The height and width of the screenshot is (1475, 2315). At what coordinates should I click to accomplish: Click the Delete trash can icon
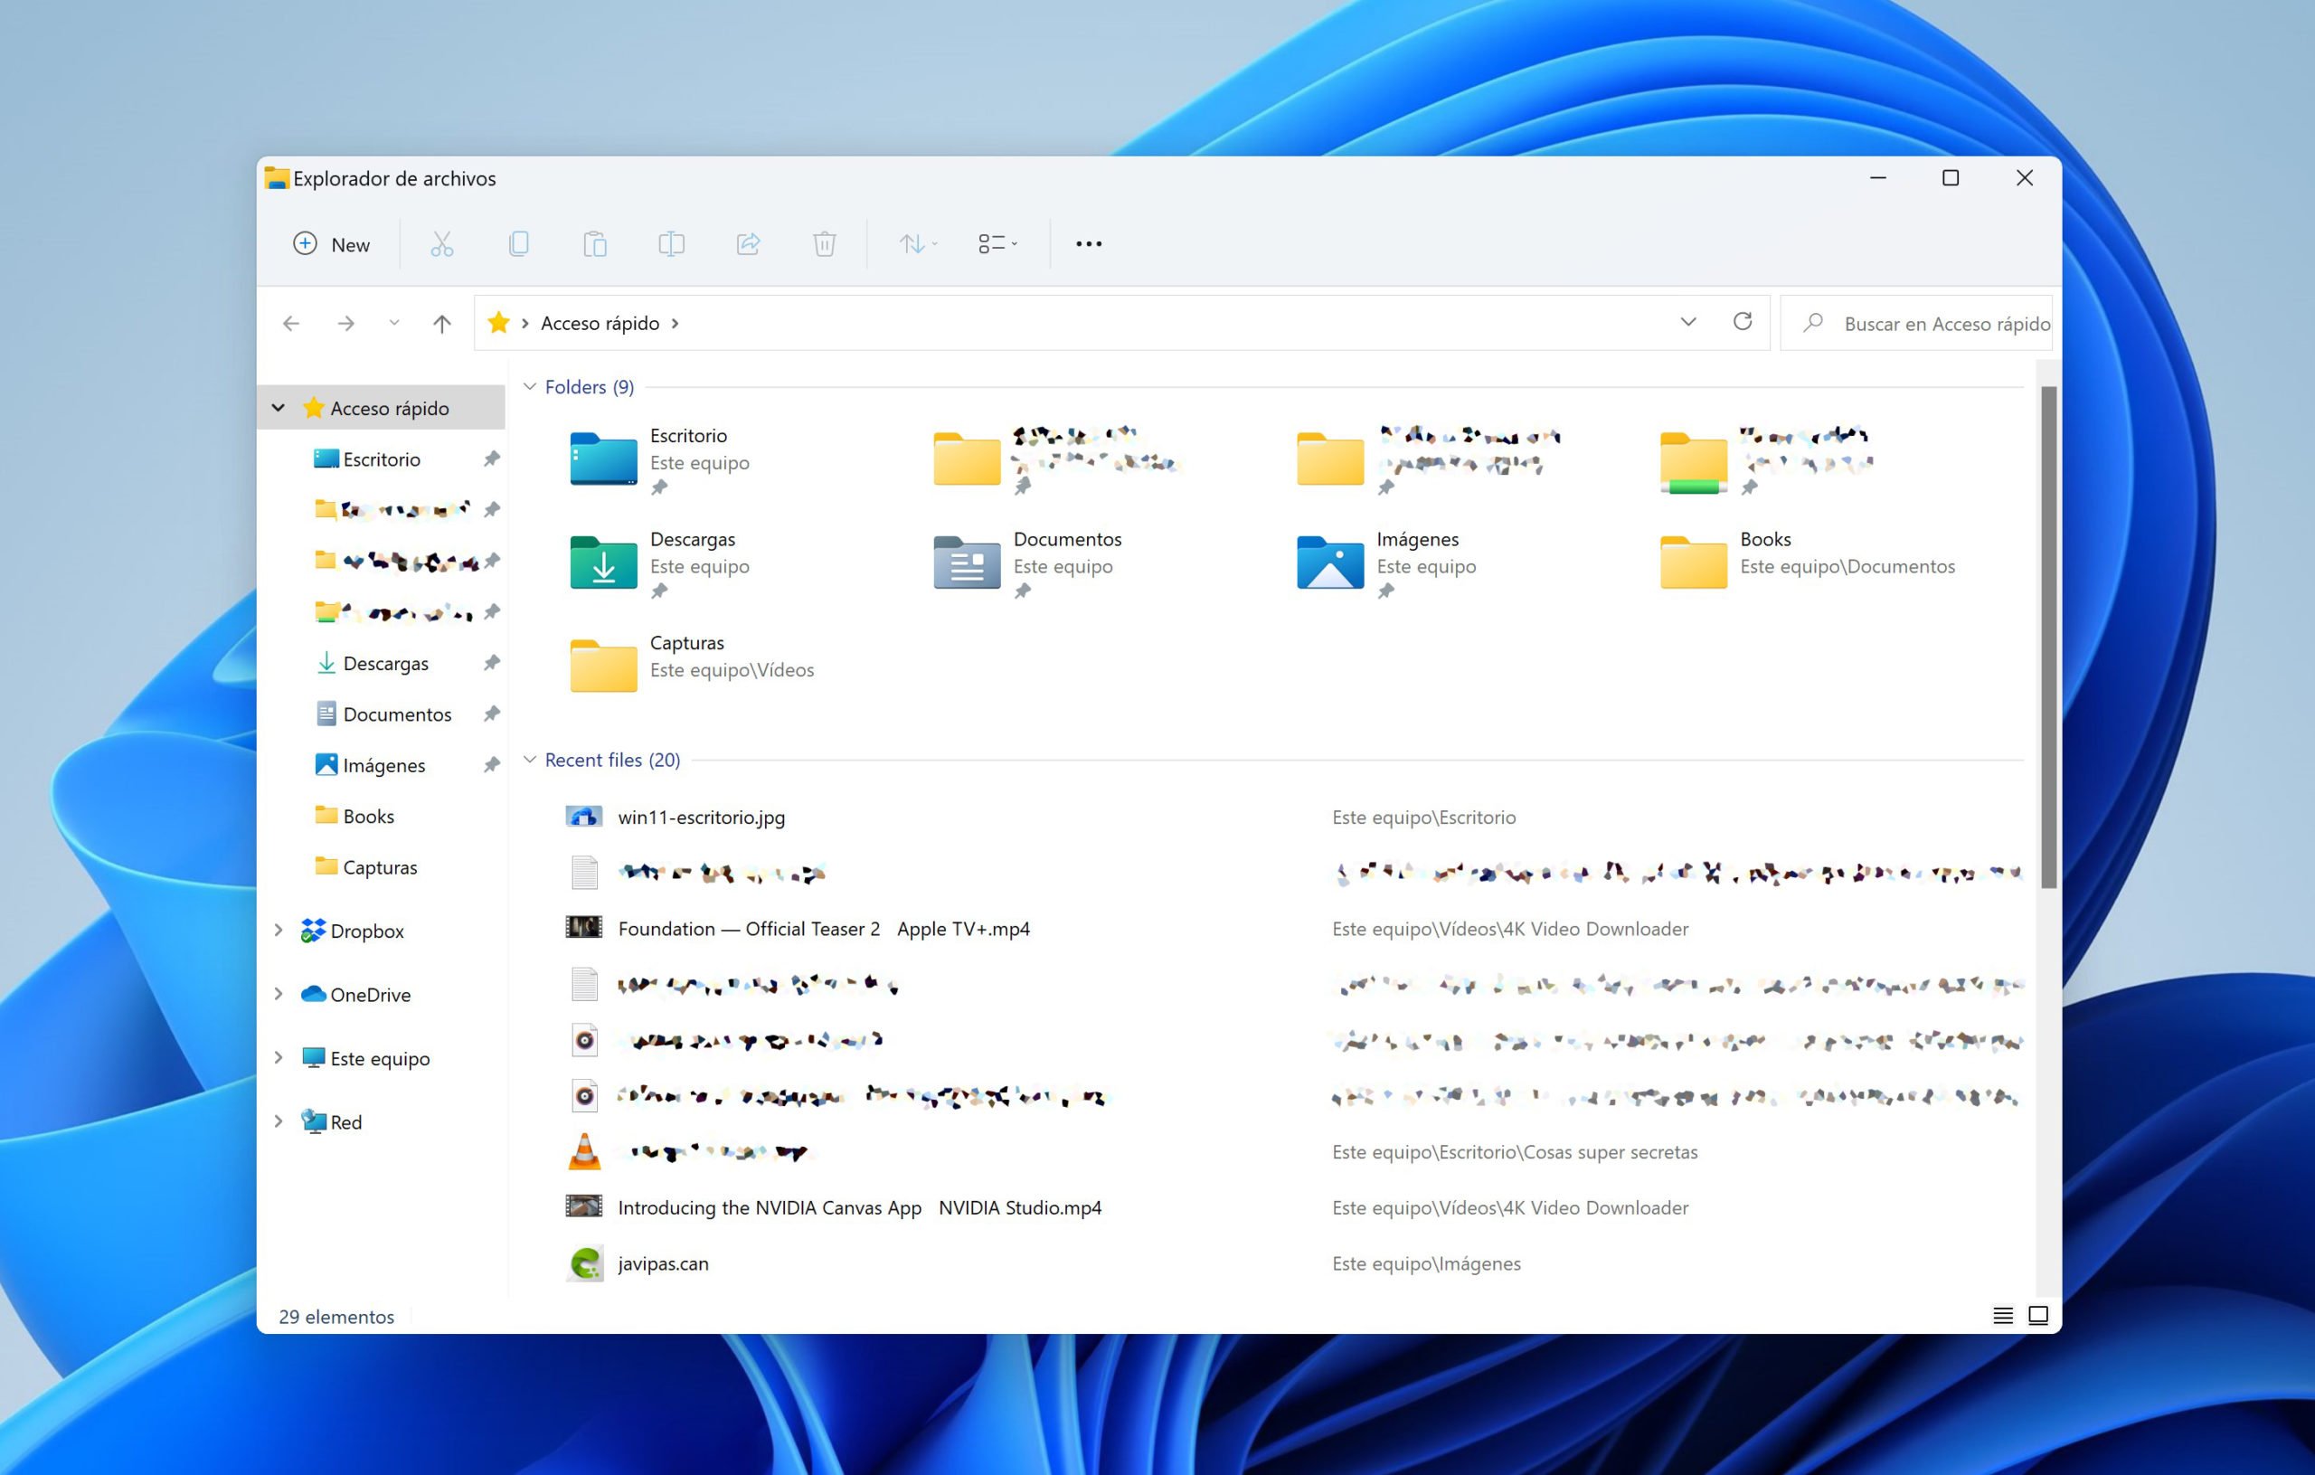click(x=824, y=244)
